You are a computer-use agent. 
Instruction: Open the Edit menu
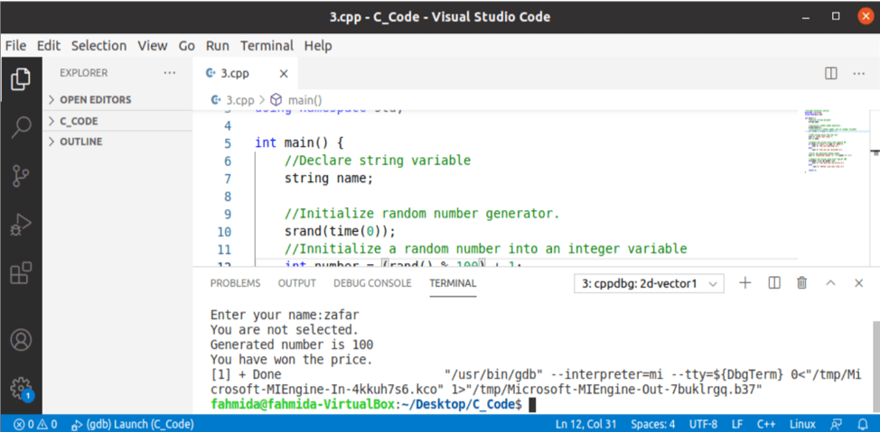pos(49,46)
